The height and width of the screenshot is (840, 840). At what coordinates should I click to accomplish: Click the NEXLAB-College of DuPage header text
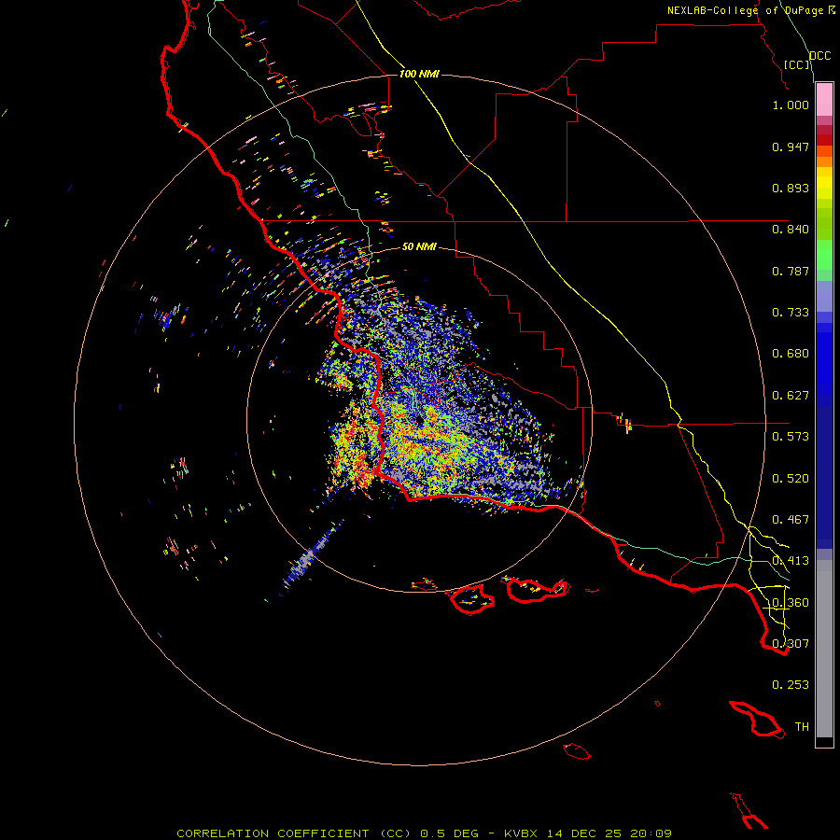pos(751,10)
